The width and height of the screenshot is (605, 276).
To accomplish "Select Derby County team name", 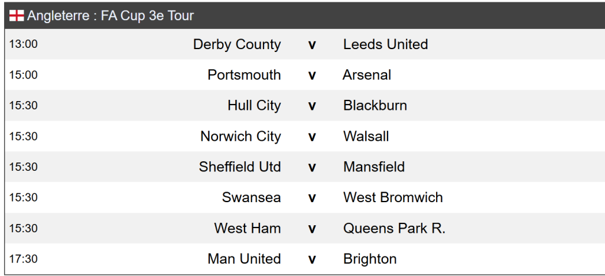I will 237,44.
